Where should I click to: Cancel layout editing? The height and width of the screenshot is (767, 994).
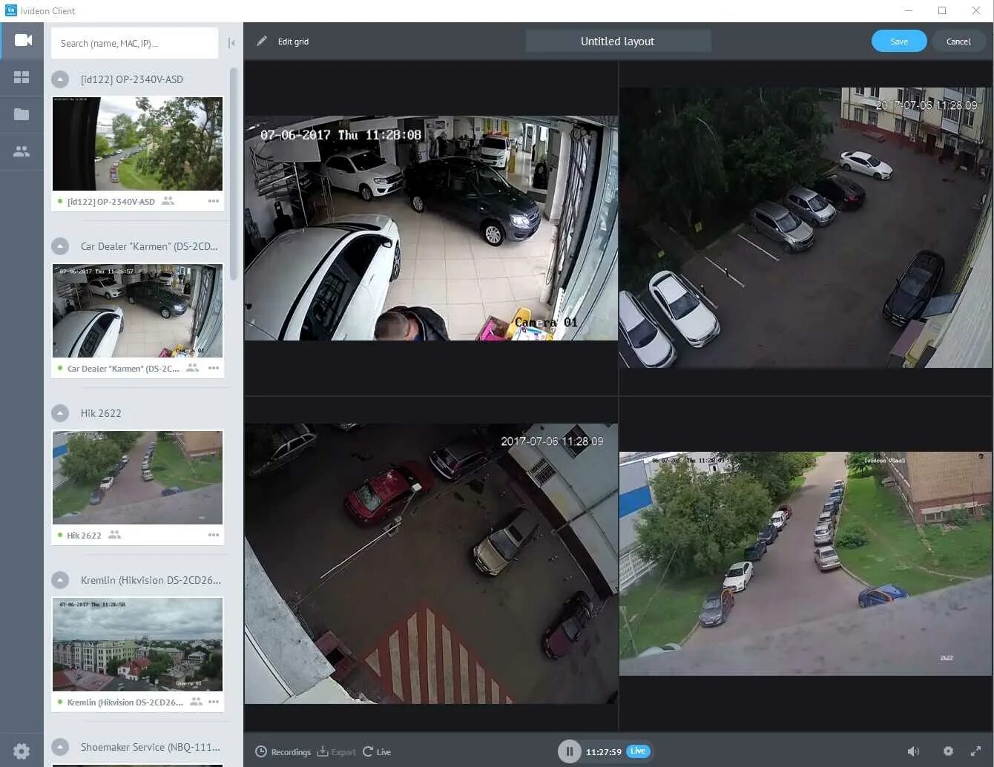click(x=958, y=42)
